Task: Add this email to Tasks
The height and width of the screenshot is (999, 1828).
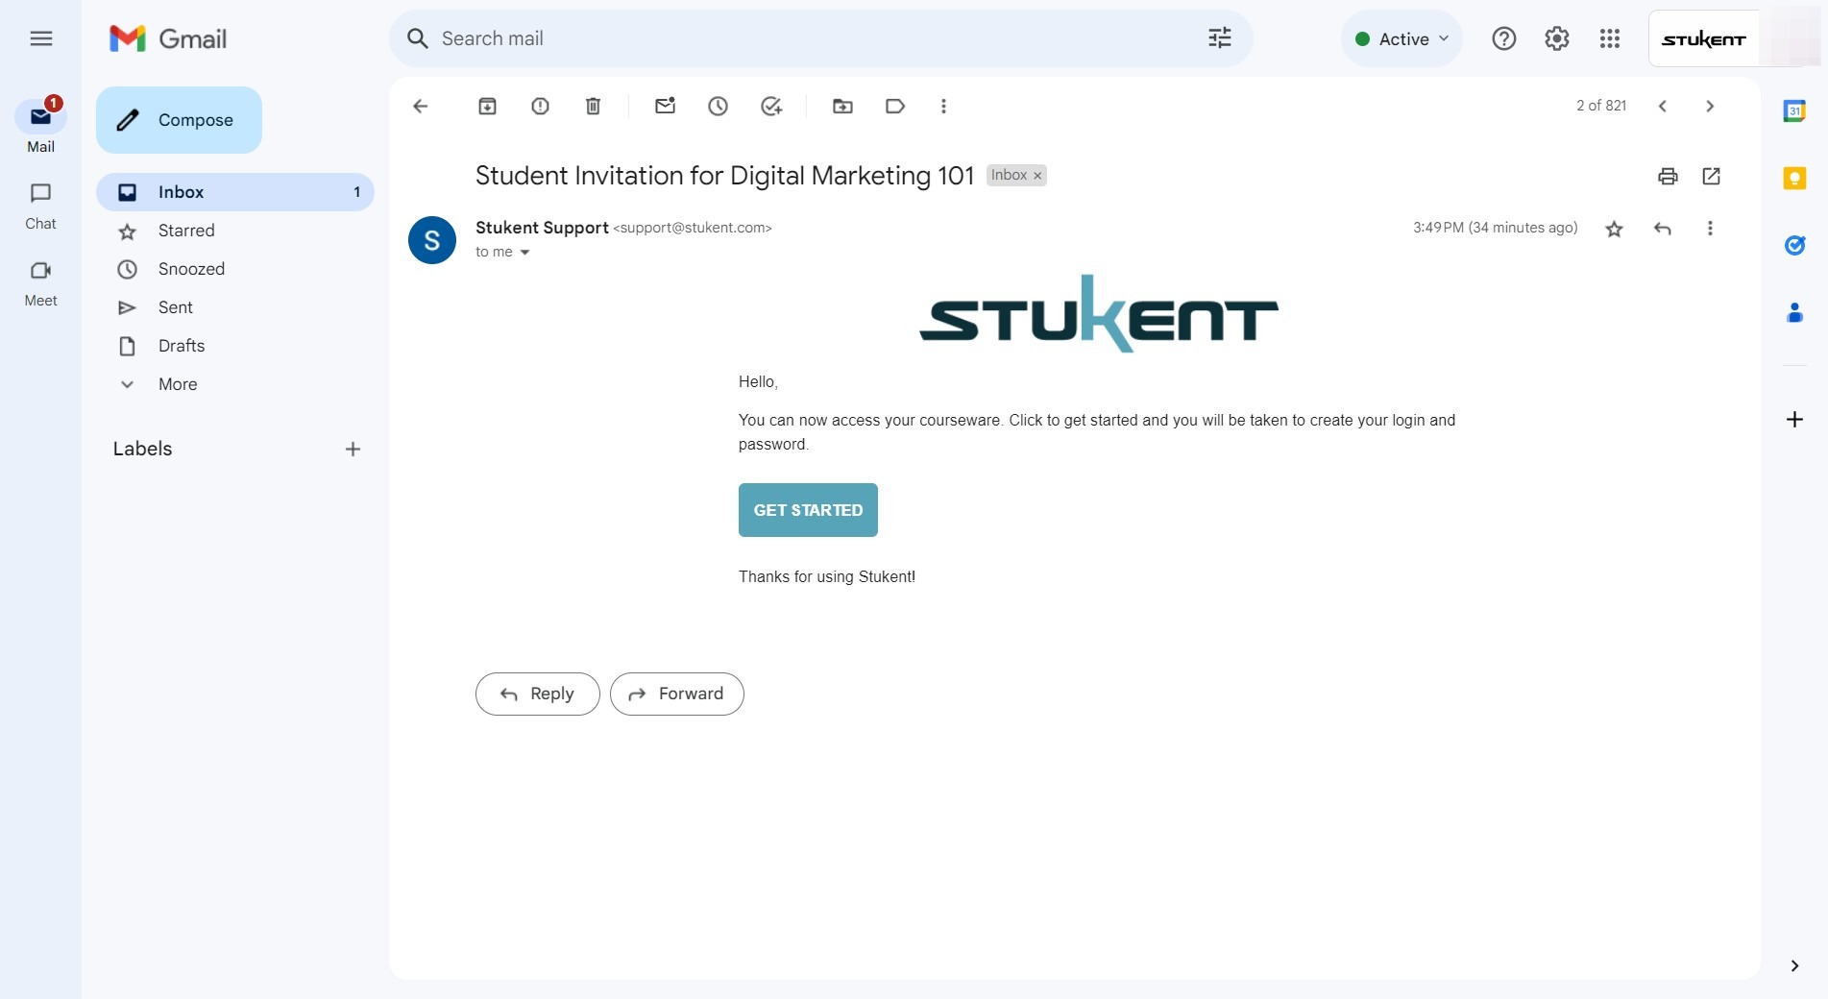Action: click(771, 107)
